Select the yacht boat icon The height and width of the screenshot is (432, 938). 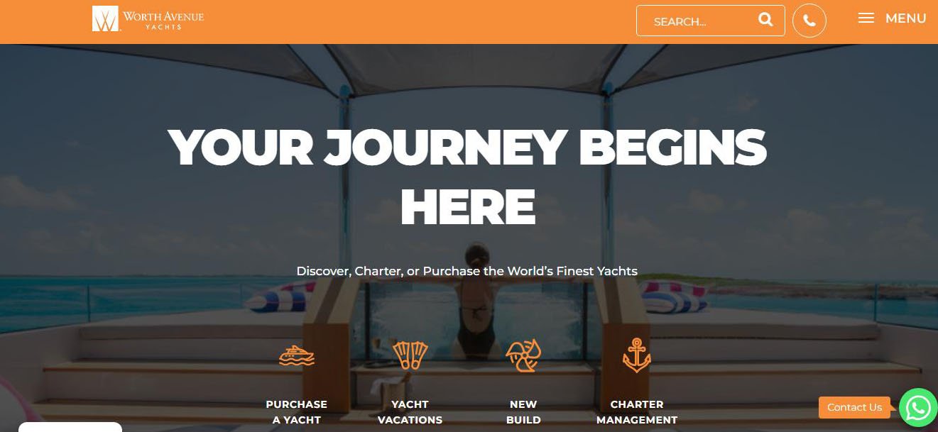297,355
